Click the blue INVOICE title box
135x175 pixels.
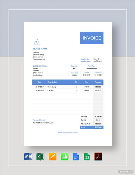[92, 38]
